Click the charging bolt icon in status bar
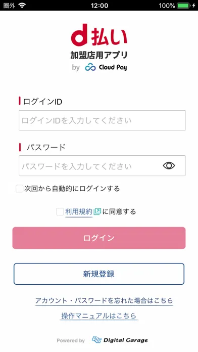The width and height of the screenshot is (198, 352). click(x=194, y=6)
